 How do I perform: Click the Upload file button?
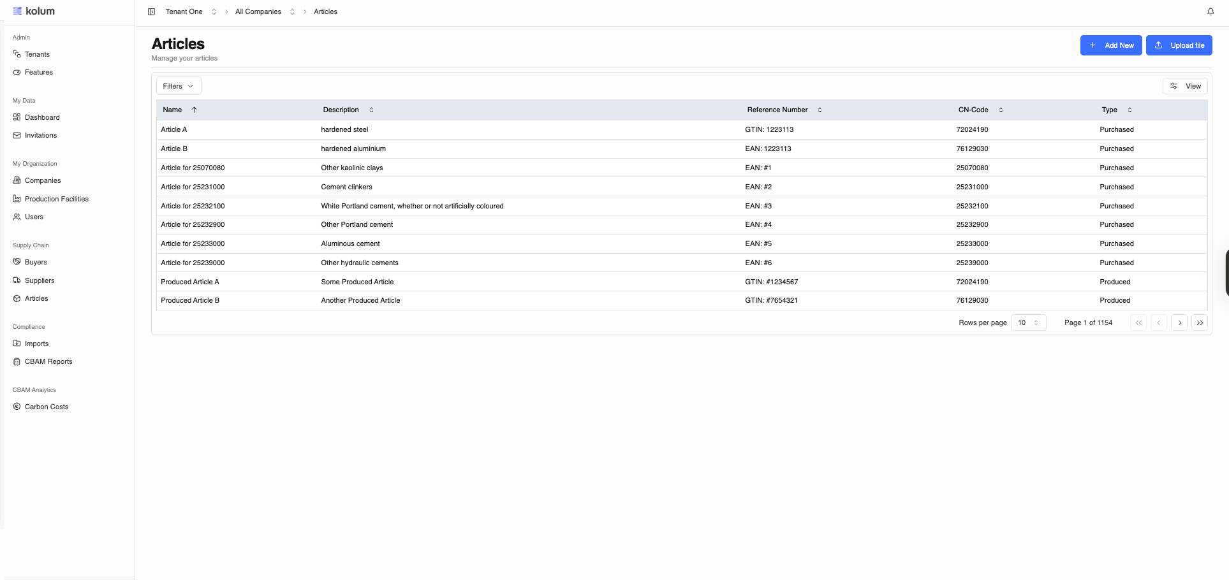tap(1179, 45)
